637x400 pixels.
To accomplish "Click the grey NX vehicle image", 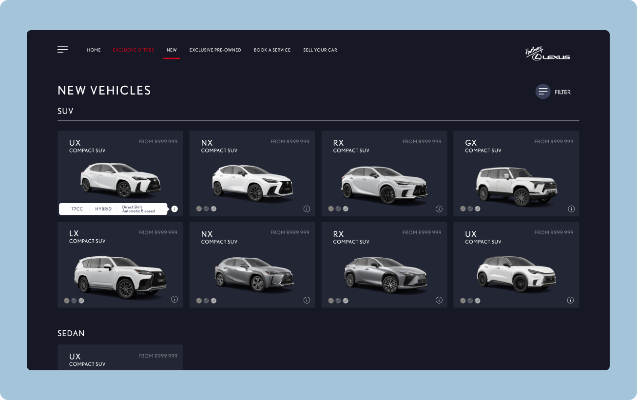I will click(x=254, y=274).
